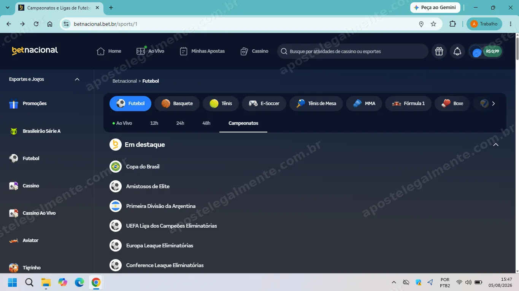Click Peça ao Gemini button
Viewport: 519px width, 291px height.
click(x=435, y=8)
